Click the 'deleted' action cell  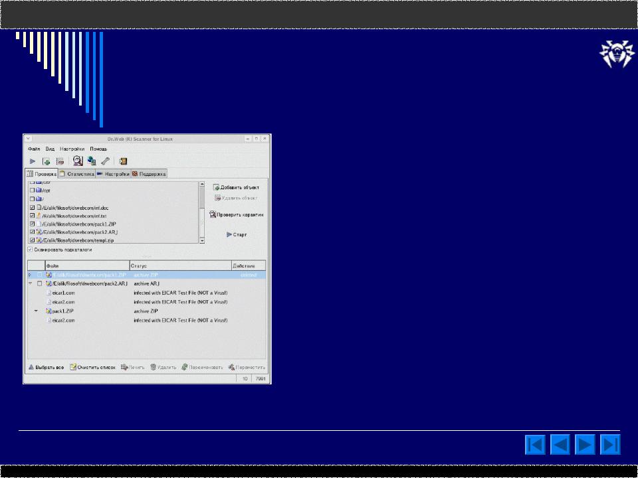pyautogui.click(x=249, y=275)
